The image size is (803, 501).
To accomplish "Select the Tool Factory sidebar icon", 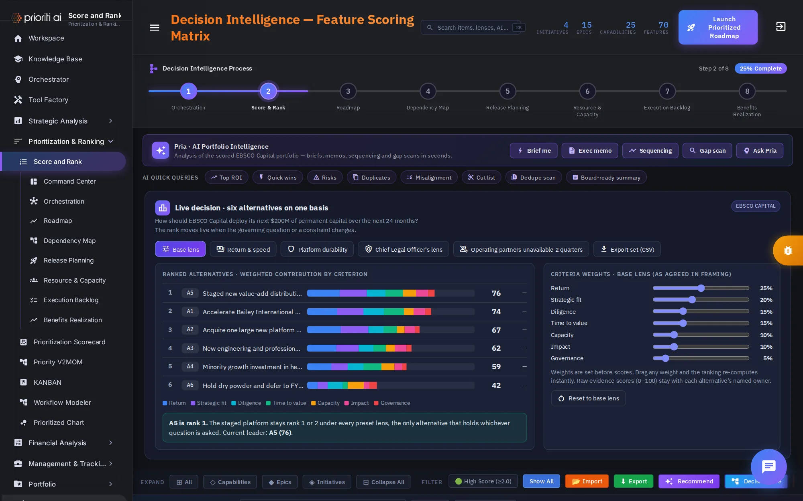I will click(18, 100).
